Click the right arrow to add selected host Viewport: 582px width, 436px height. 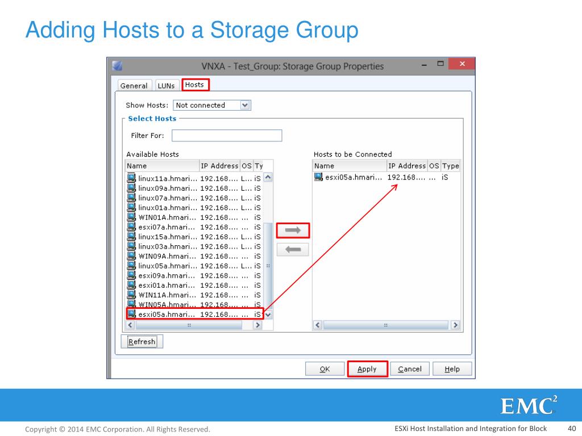293,230
